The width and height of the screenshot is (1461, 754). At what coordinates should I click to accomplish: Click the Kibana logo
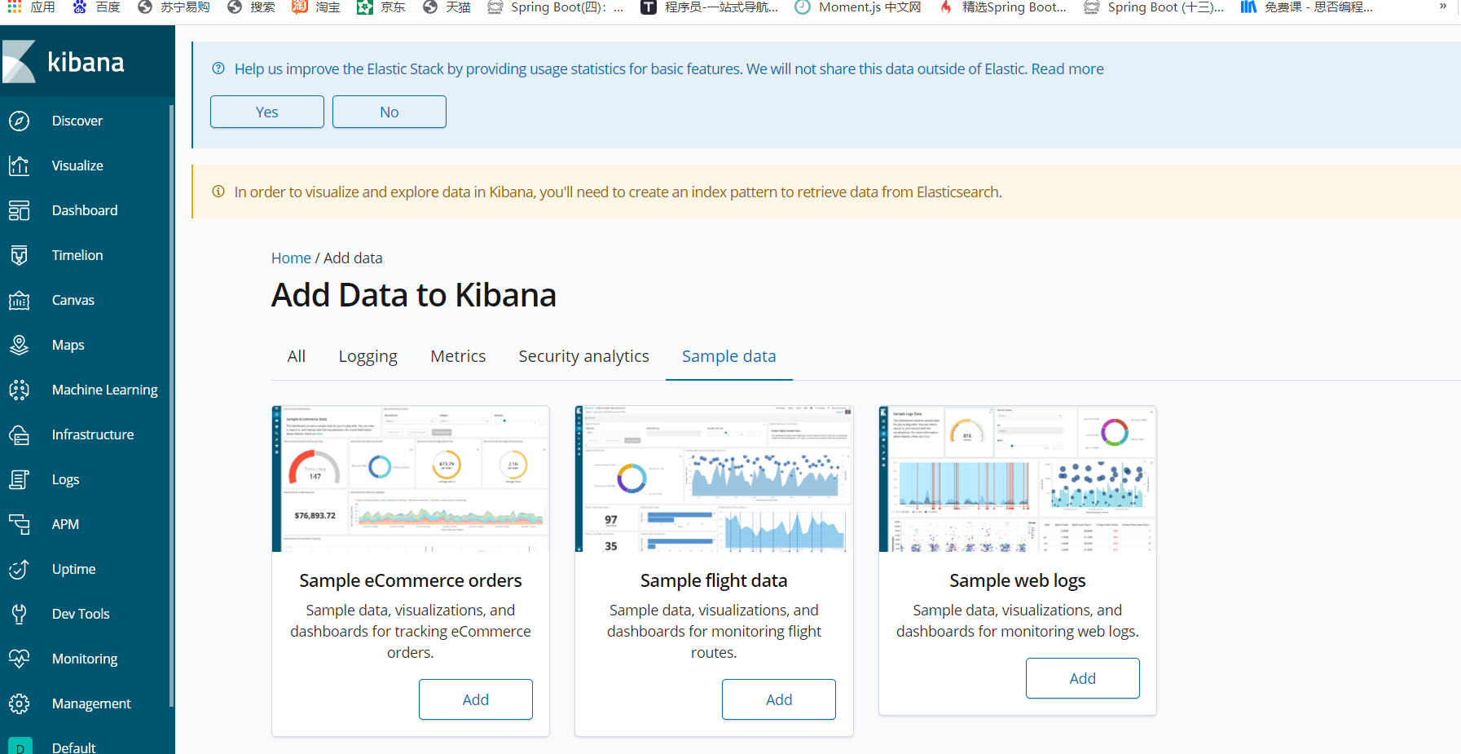click(64, 62)
